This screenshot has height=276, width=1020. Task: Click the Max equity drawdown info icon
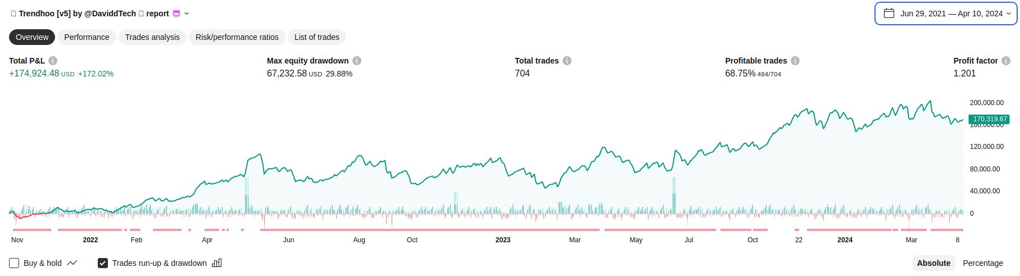[x=357, y=61]
